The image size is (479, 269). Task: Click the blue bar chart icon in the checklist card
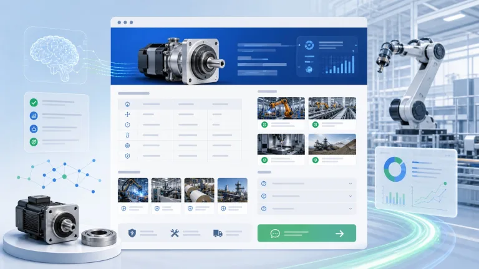[x=34, y=116]
